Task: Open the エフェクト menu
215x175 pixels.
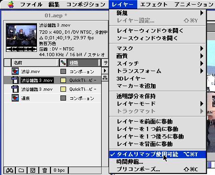Action: point(154,4)
